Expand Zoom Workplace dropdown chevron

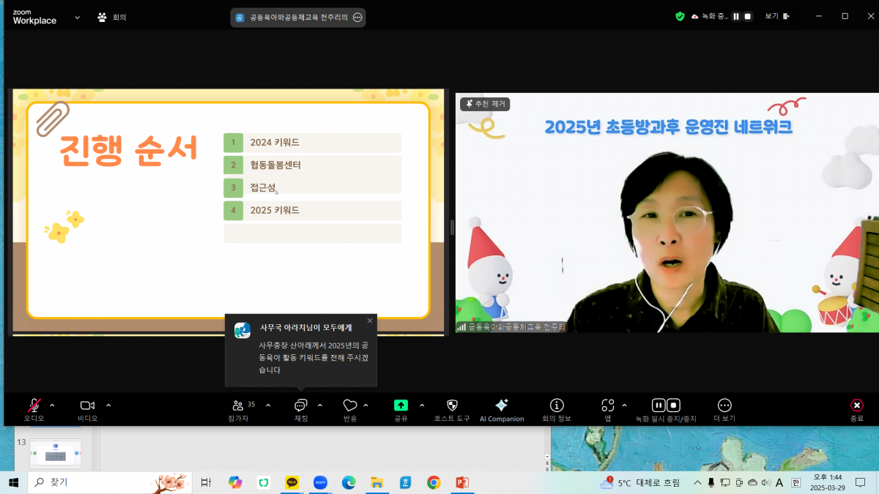click(77, 18)
